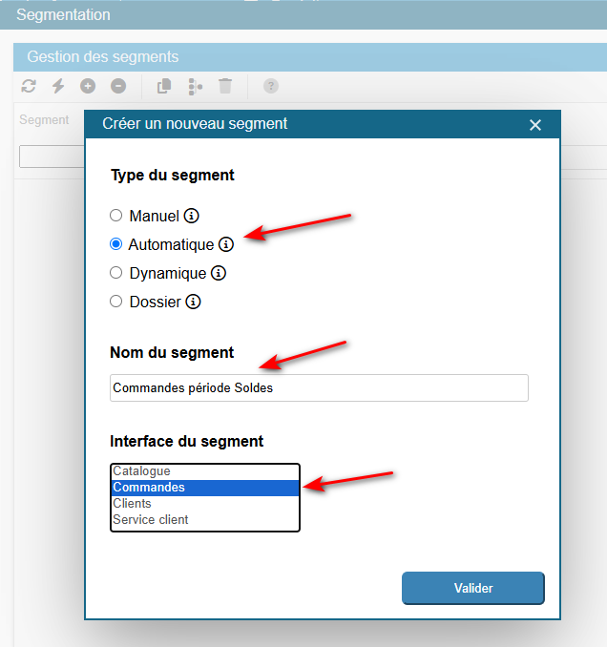The height and width of the screenshot is (647, 607).
Task: Show info for Automatique segment type
Action: click(x=226, y=244)
